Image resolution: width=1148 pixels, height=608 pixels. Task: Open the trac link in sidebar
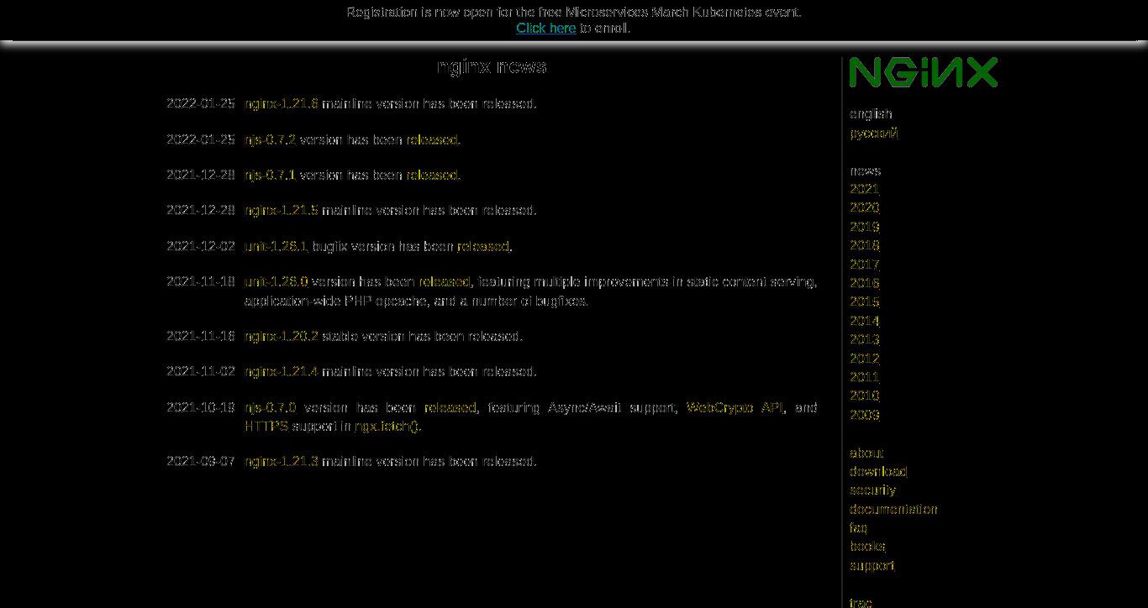point(861,602)
